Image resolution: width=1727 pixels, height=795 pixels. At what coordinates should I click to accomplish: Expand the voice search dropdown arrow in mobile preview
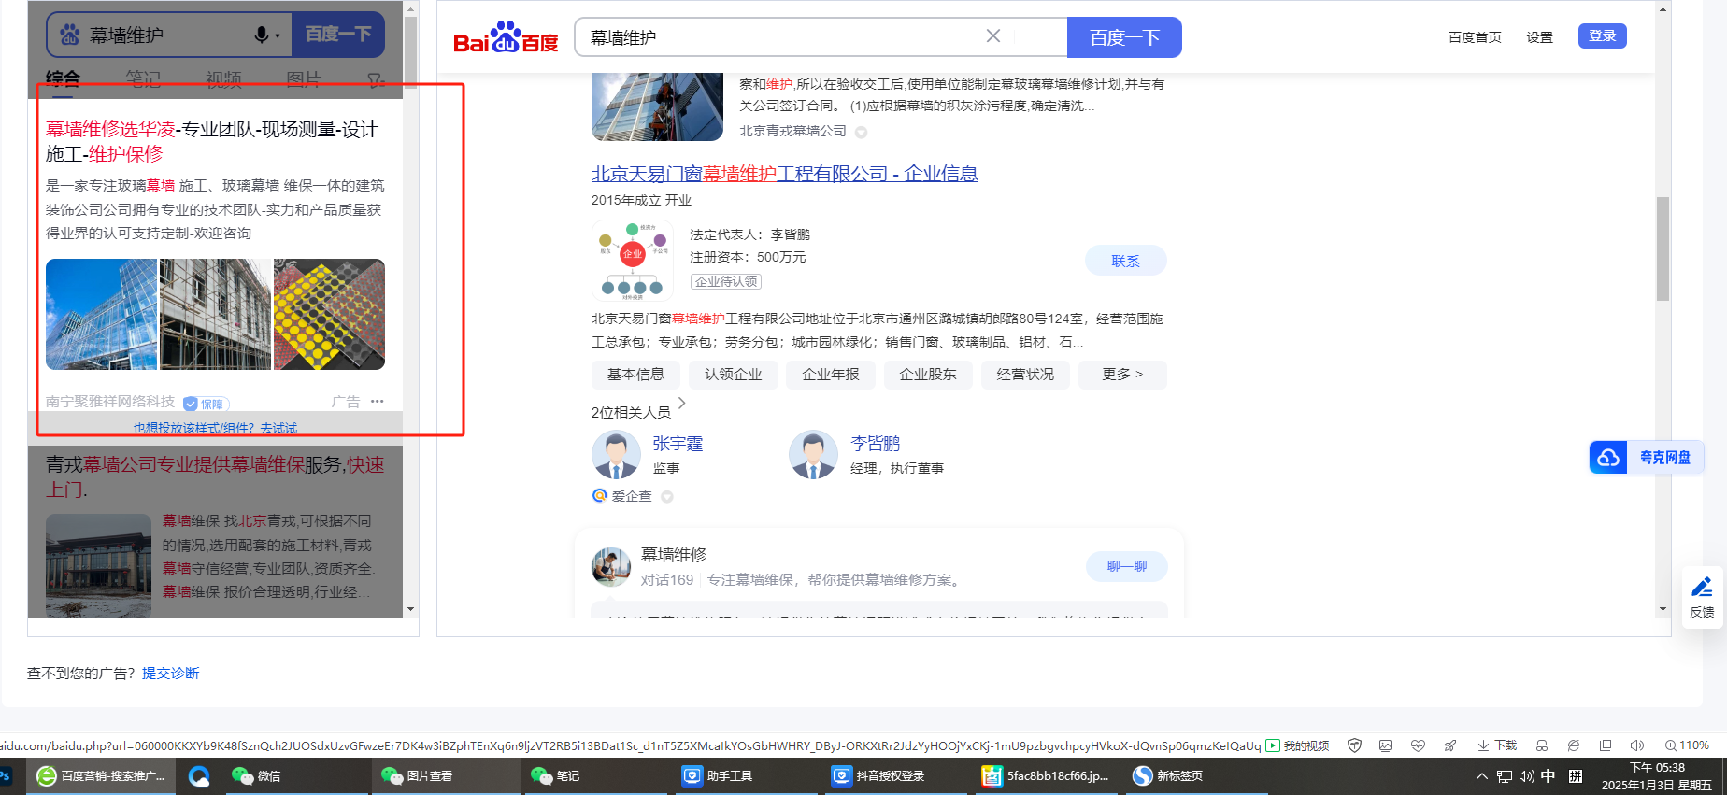coord(278,36)
